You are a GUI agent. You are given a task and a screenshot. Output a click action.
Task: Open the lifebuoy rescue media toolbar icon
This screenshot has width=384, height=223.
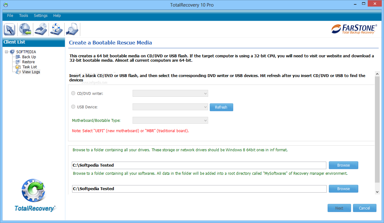[56, 29]
